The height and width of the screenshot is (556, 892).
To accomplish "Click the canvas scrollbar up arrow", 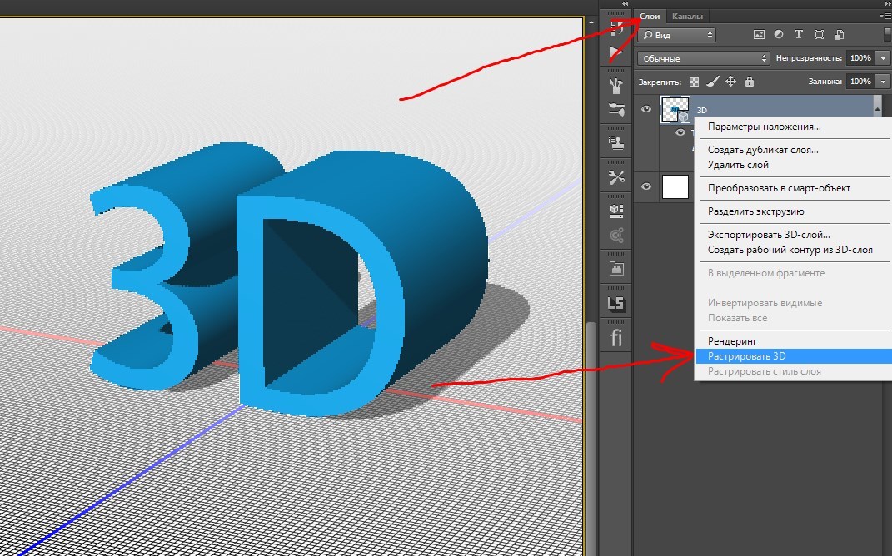I will pyautogui.click(x=591, y=22).
